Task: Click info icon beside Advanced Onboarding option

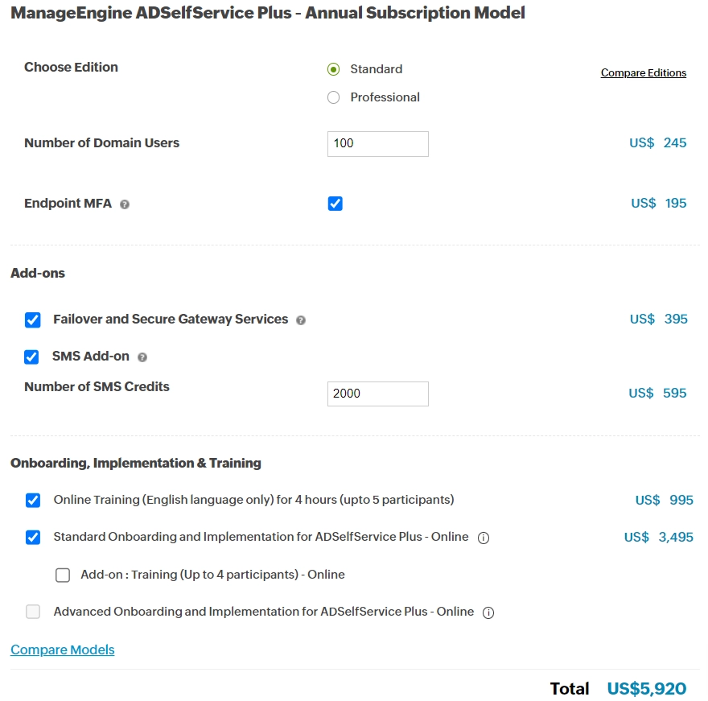Action: click(488, 612)
